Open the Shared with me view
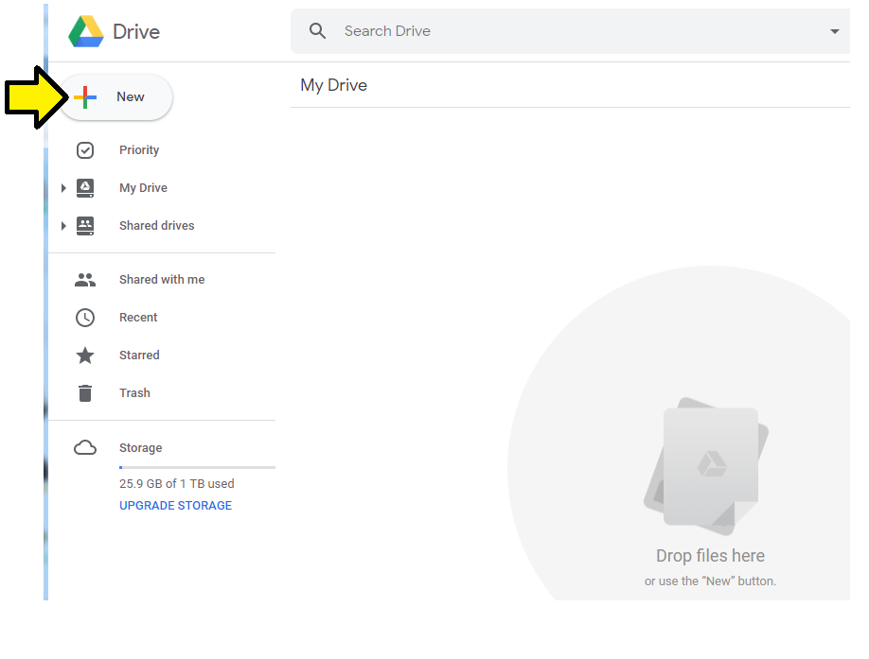The image size is (869, 659). 162,280
